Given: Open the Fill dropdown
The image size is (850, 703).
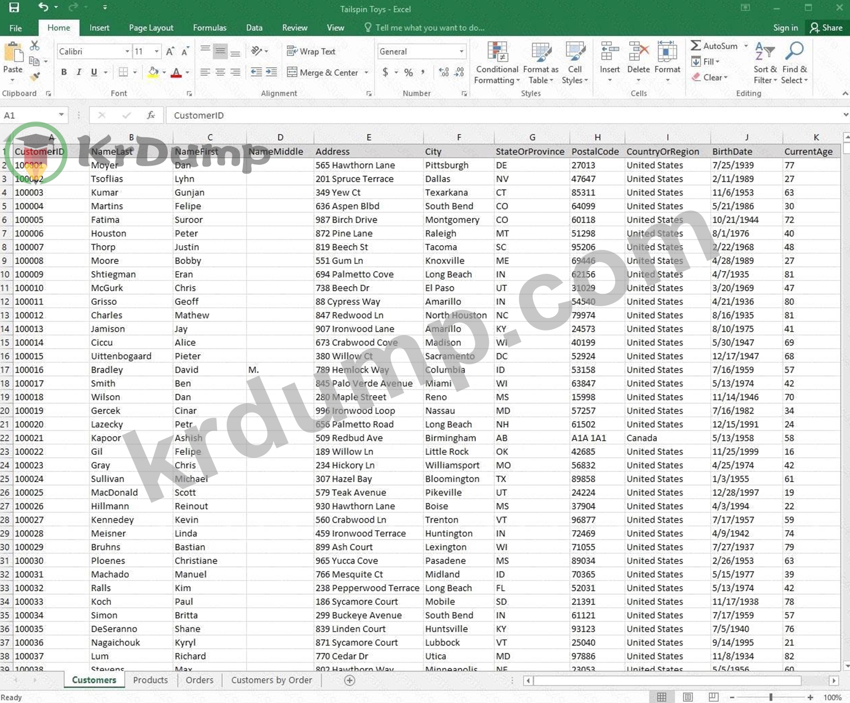Looking at the screenshot, I should [706, 61].
